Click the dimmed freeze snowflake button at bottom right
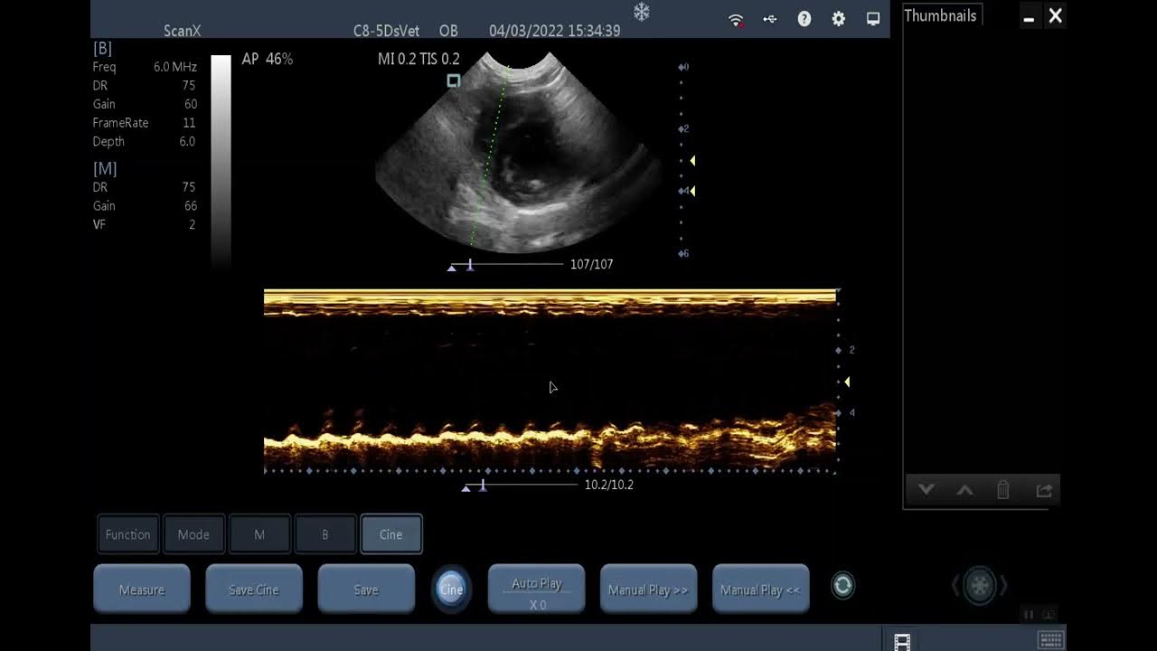The height and width of the screenshot is (651, 1157). pyautogui.click(x=979, y=586)
